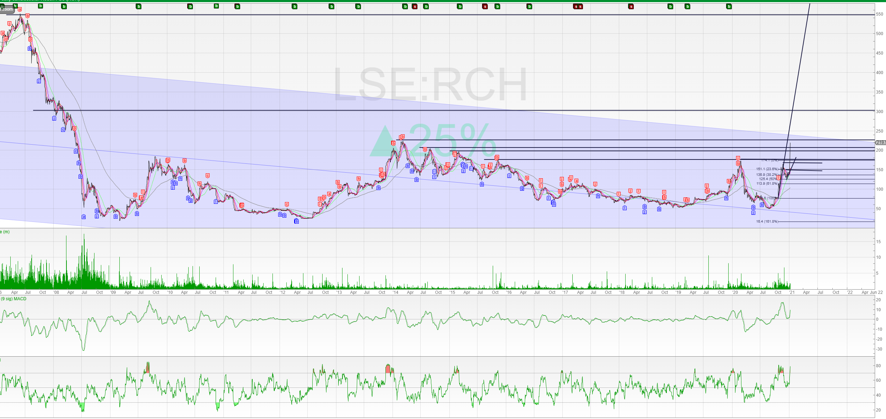Select the '16.4 (161.8%)' Fibonacci extension label
Screen dimensions: 886x419
click(x=767, y=222)
